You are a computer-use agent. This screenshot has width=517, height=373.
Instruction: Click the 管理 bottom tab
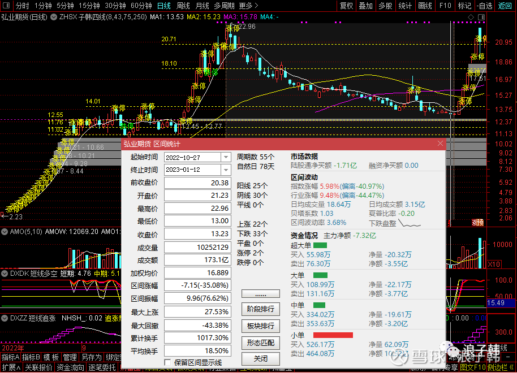pos(70,357)
